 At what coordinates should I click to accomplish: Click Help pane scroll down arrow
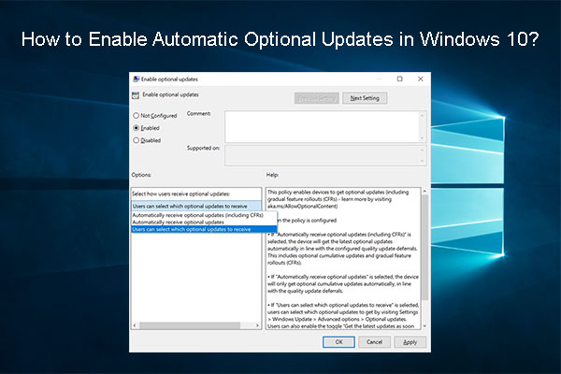click(424, 325)
